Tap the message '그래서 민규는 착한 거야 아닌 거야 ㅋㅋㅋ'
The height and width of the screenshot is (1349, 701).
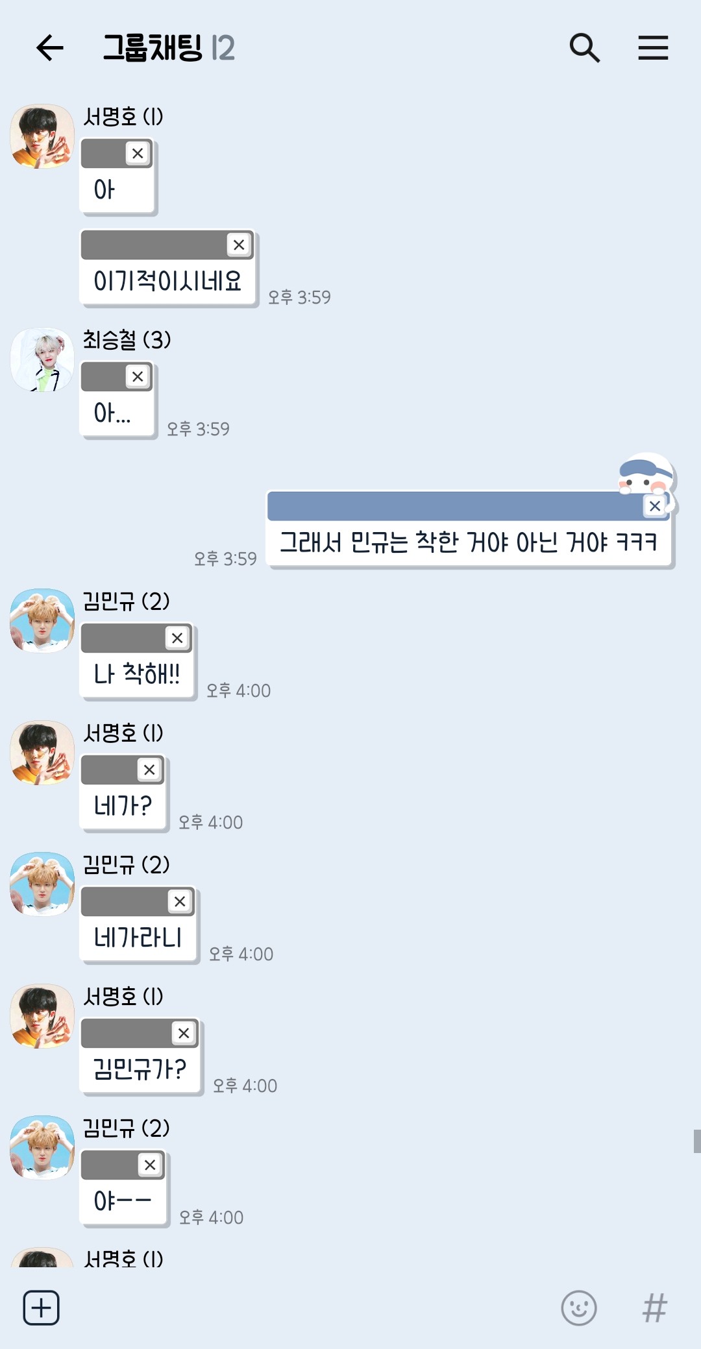(x=469, y=542)
